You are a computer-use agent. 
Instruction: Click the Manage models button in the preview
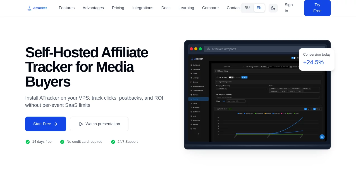tap(252, 67)
